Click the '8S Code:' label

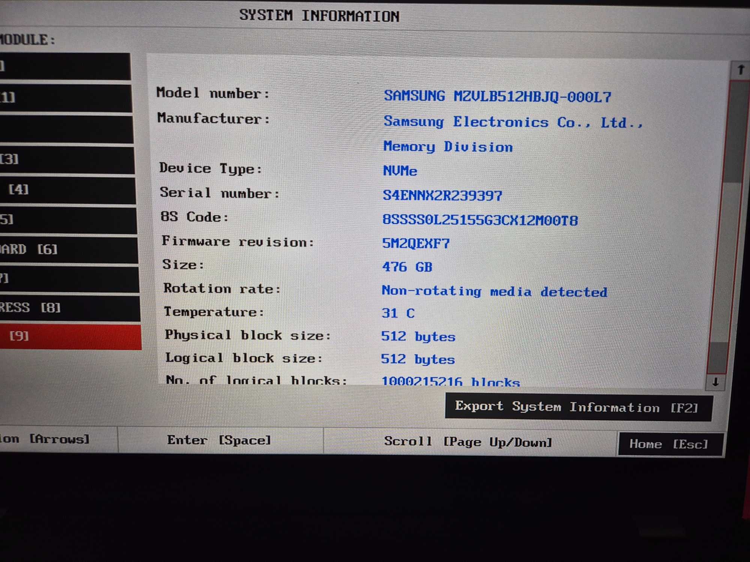[x=194, y=217]
